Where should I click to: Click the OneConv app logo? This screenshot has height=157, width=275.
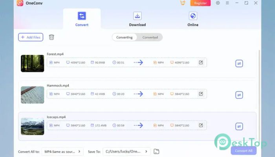point(20,3)
